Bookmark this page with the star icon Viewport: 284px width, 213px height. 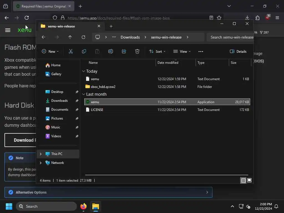pyautogui.click(x=219, y=18)
